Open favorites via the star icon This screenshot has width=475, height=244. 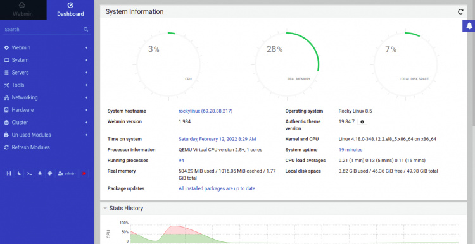[40, 174]
